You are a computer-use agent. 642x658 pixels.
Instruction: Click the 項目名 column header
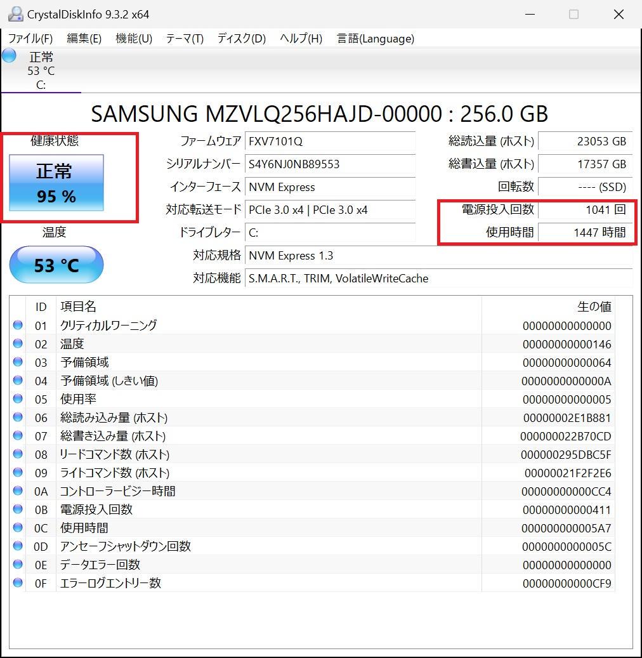click(268, 306)
